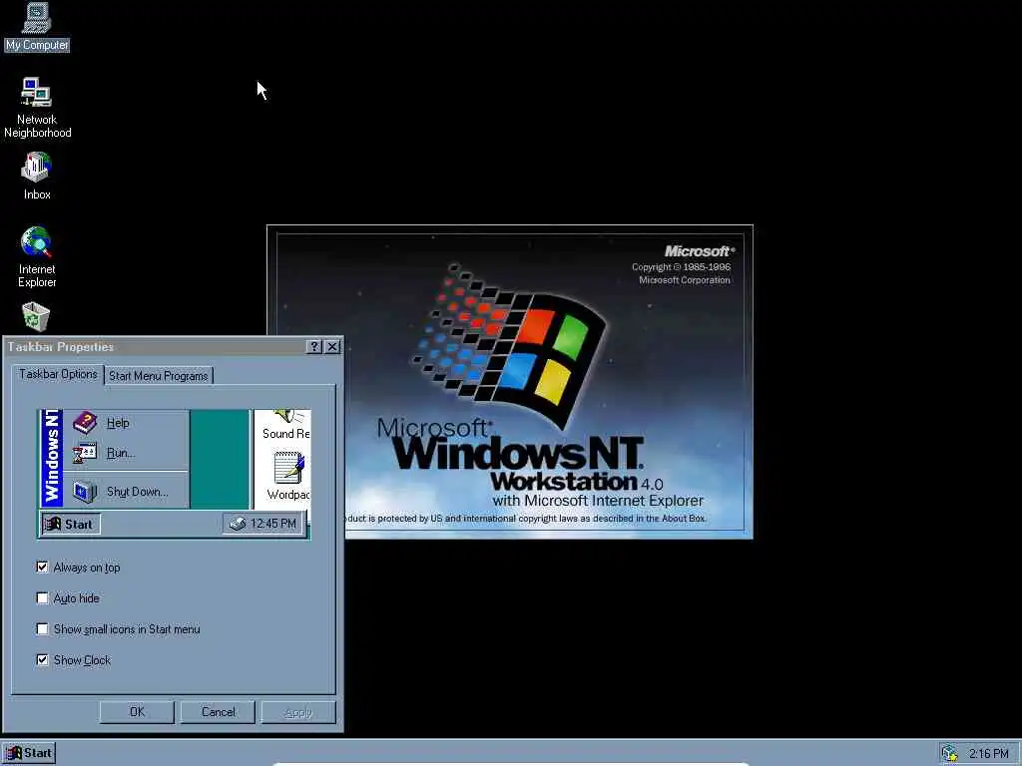
Task: Click the 2:16 PM taskbar clock
Action: [x=988, y=754]
